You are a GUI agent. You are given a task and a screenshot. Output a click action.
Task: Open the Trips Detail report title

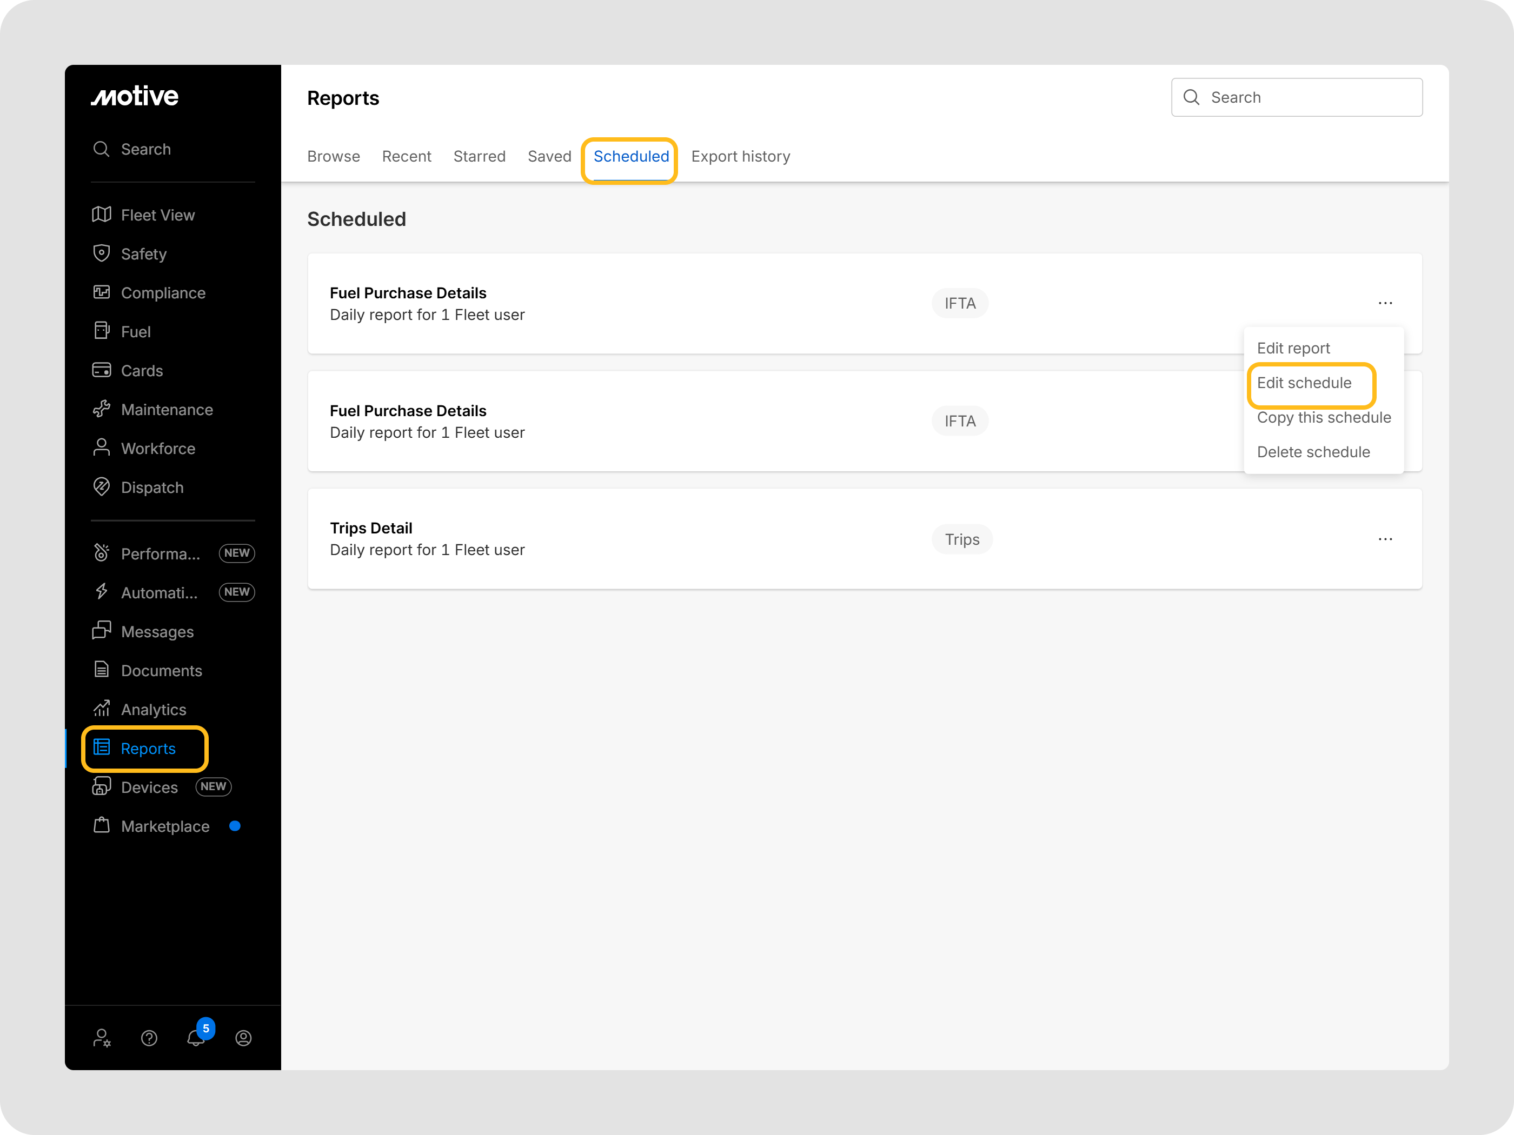371,528
